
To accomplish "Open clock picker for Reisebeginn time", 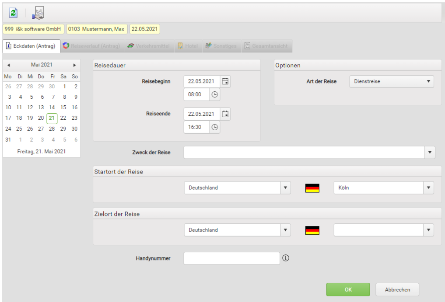I will click(x=215, y=94).
